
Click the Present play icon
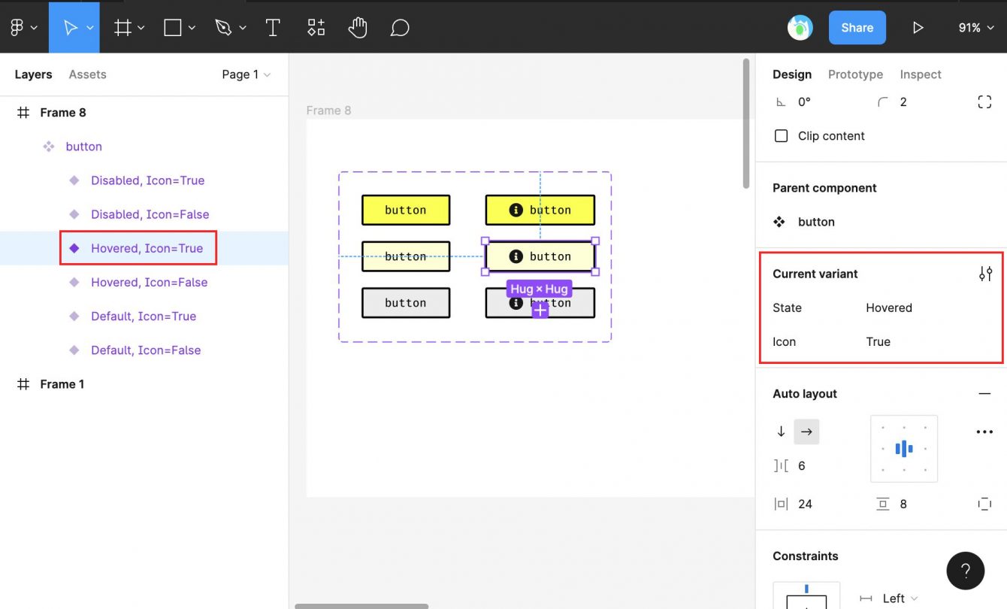(x=918, y=28)
